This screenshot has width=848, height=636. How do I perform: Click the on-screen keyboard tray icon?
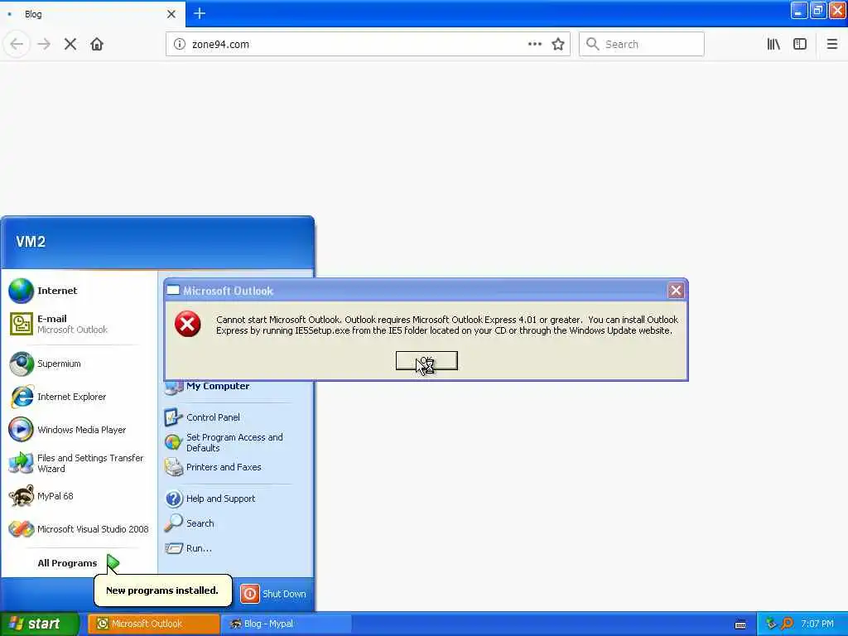pyautogui.click(x=740, y=624)
